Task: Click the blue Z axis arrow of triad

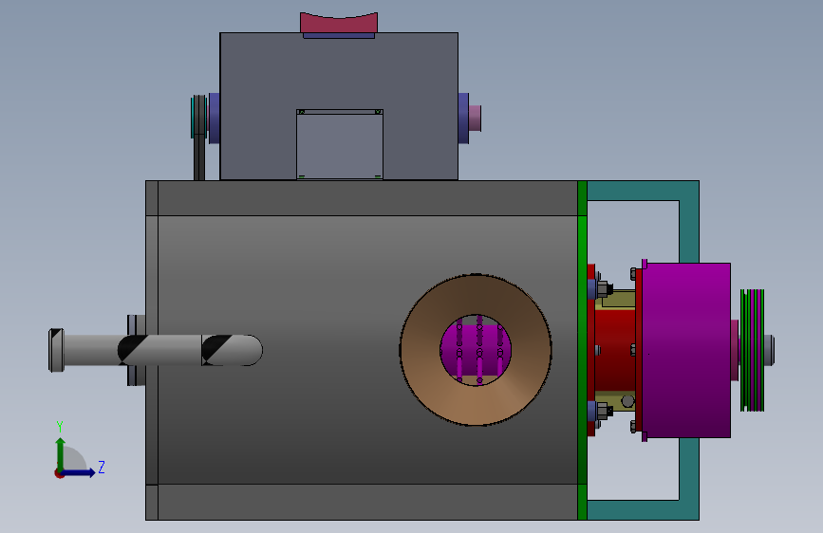Action: coord(79,472)
